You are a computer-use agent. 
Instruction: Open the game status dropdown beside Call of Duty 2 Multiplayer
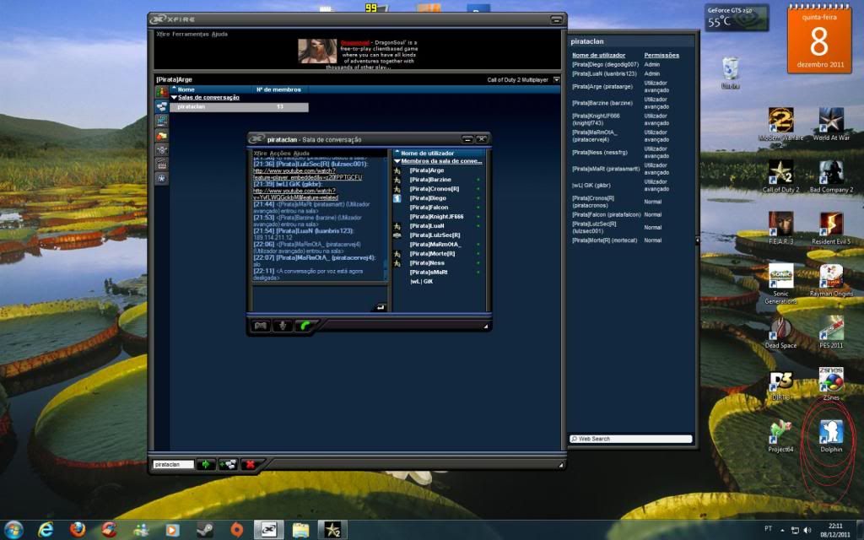[557, 80]
